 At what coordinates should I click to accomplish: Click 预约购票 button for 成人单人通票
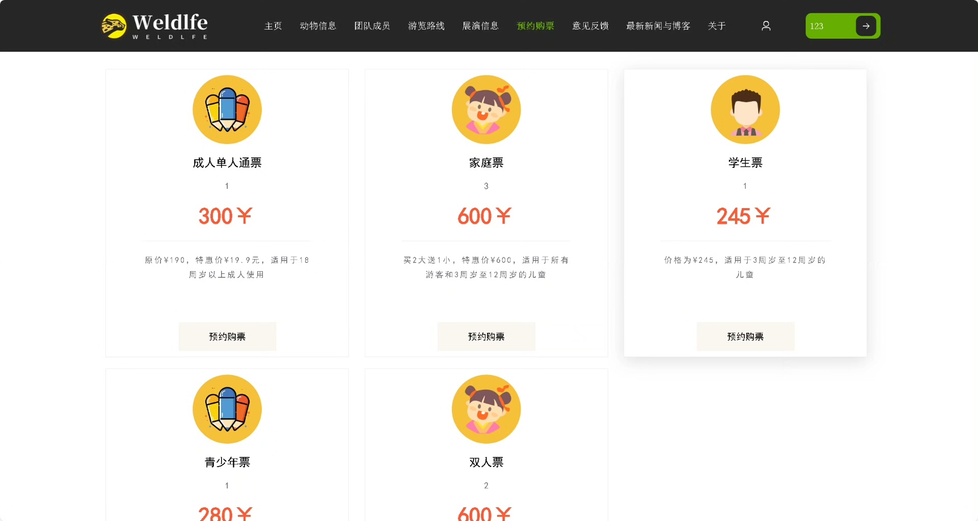pos(227,336)
